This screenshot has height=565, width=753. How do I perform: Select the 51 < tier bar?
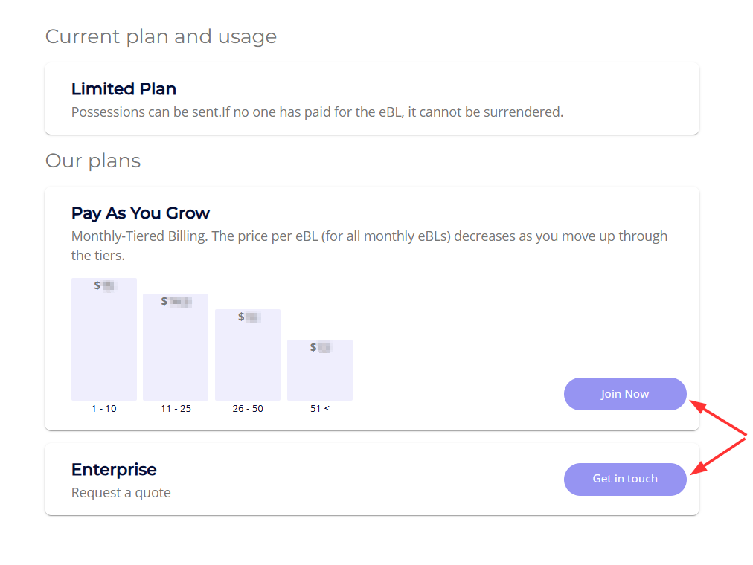tap(320, 375)
